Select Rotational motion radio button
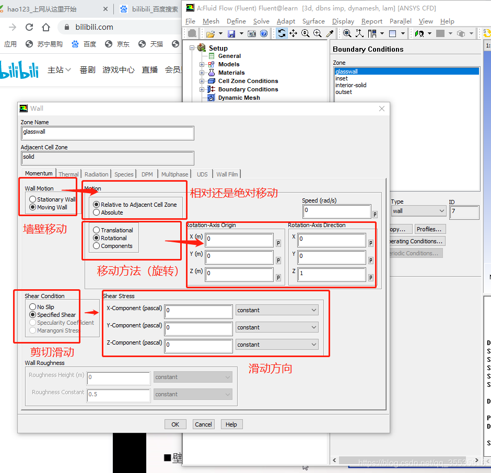Viewport: 491px width, 473px height. (97, 238)
